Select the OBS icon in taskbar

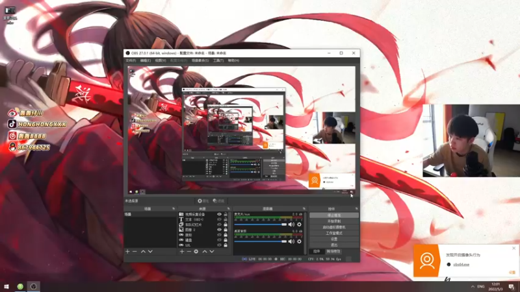[34, 286]
